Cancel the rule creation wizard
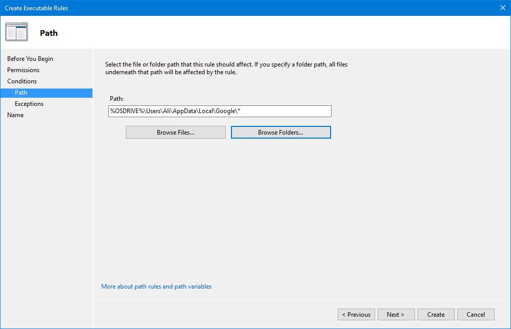The image size is (511, 329). [476, 315]
